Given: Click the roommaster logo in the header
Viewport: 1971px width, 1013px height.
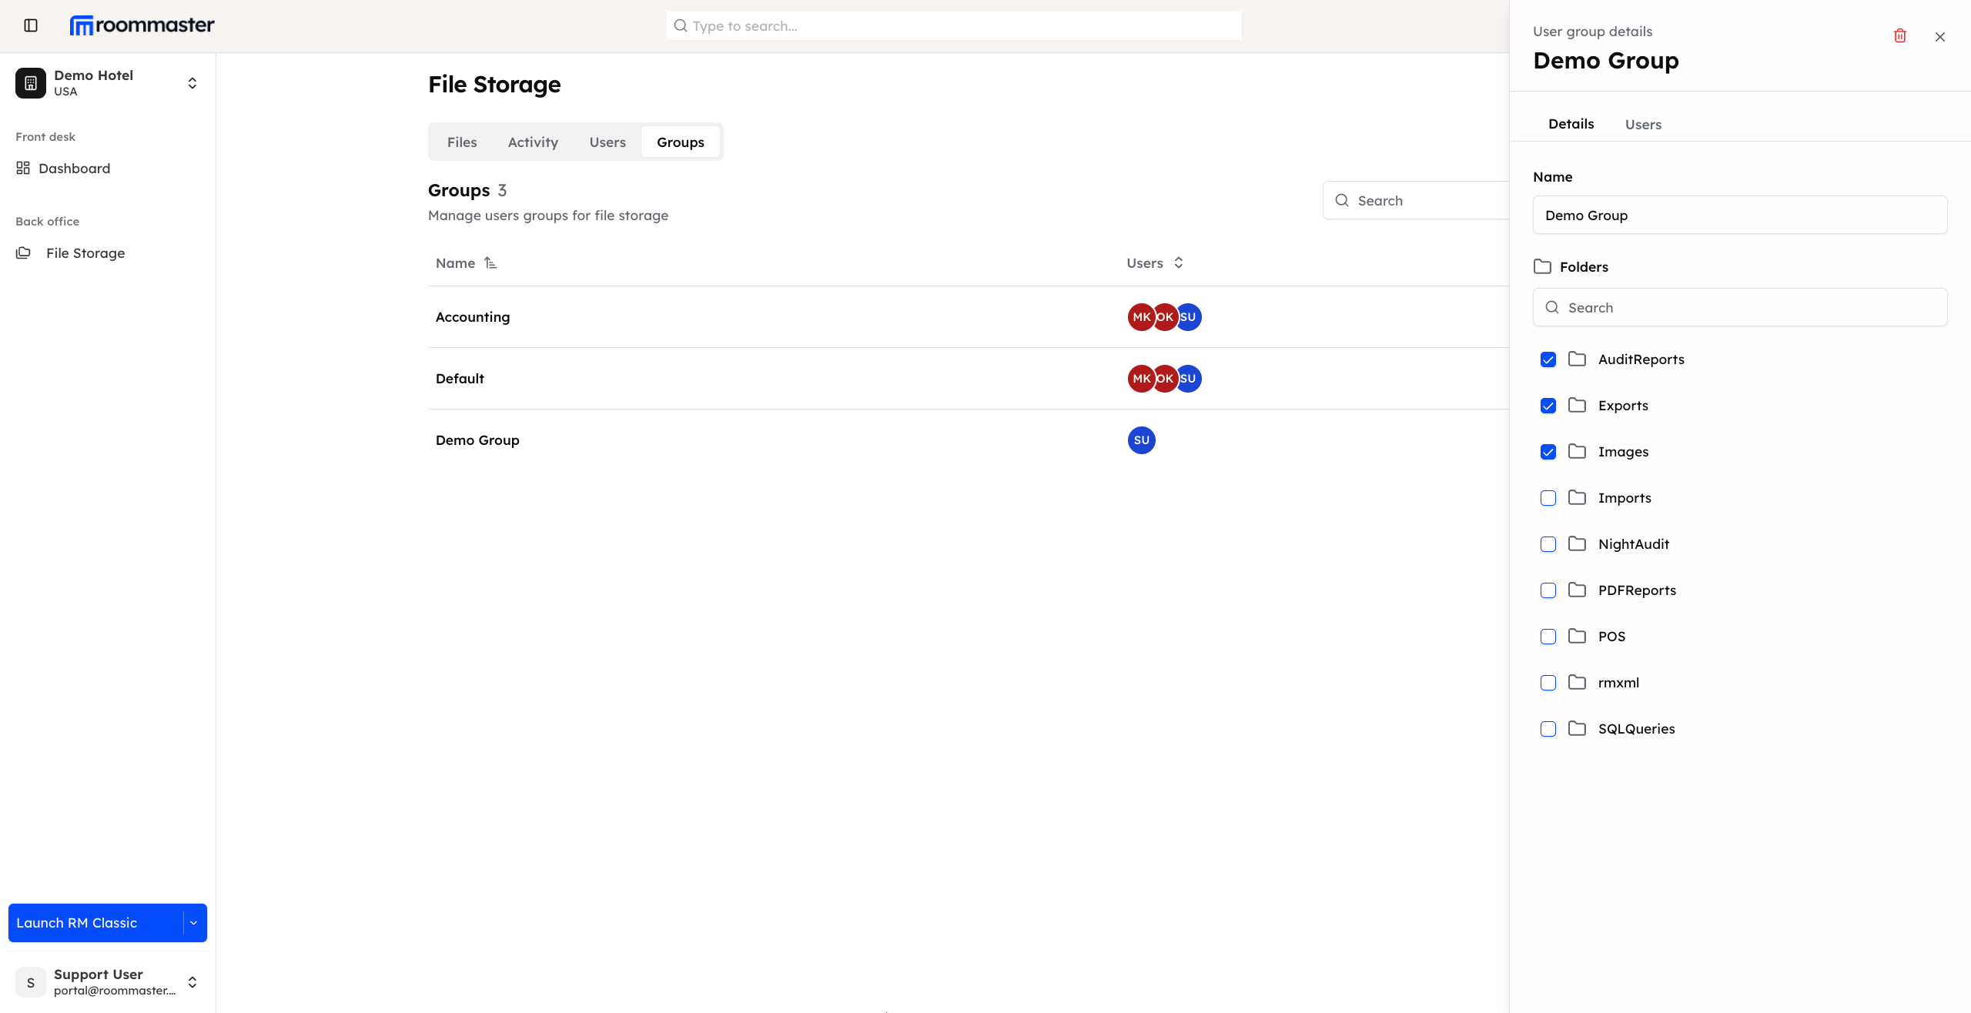Looking at the screenshot, I should [142, 24].
